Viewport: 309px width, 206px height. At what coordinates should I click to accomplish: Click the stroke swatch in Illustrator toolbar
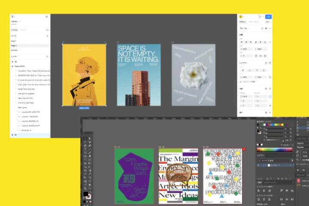89,196
